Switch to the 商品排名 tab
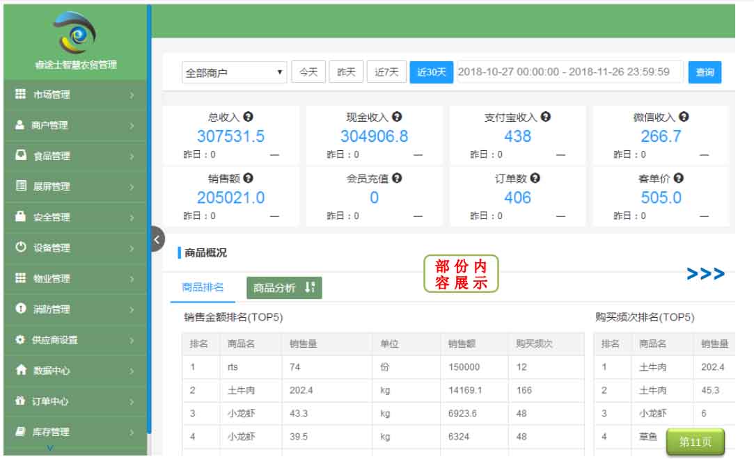This screenshot has height=459, width=754. (x=202, y=286)
